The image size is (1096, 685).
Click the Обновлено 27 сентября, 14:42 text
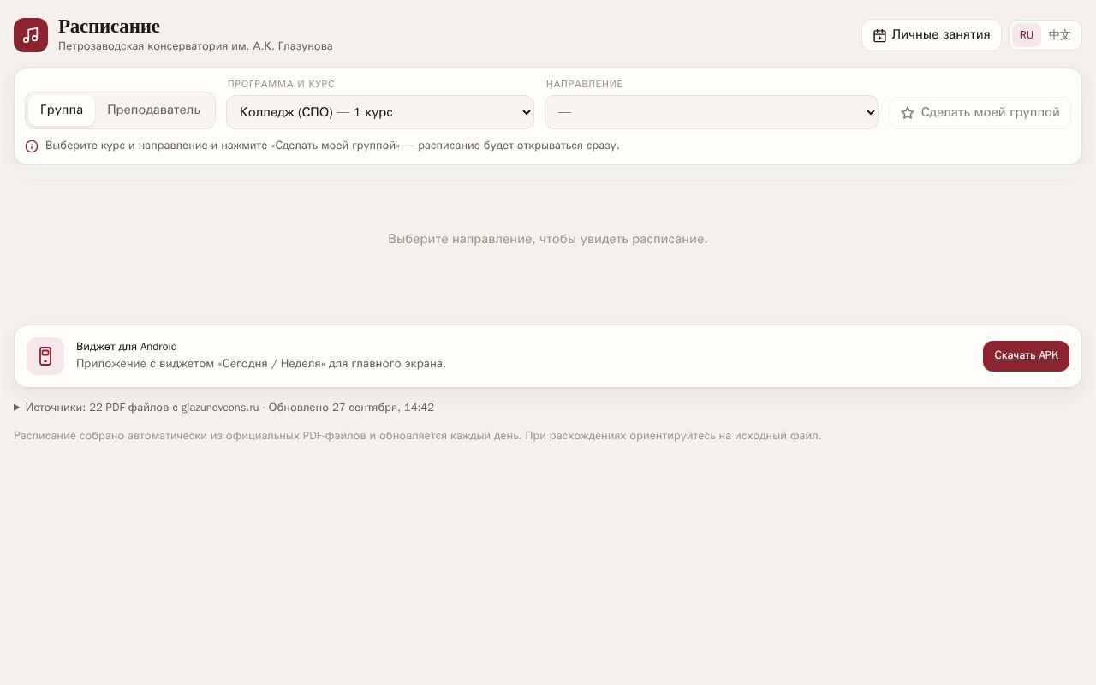[x=351, y=408]
